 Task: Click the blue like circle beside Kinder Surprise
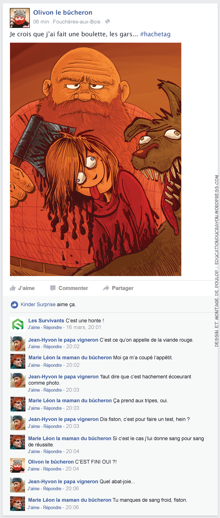(14, 305)
